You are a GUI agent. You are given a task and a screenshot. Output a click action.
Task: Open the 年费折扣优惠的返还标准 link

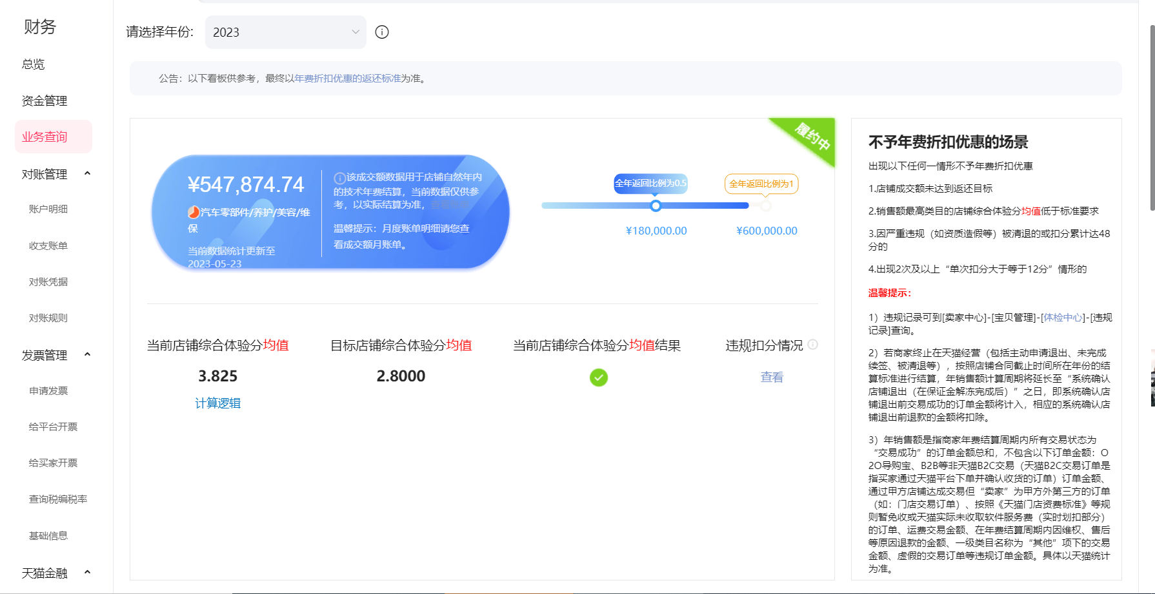[348, 79]
